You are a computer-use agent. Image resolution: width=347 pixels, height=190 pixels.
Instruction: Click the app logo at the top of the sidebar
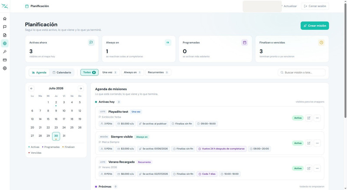(5, 6)
